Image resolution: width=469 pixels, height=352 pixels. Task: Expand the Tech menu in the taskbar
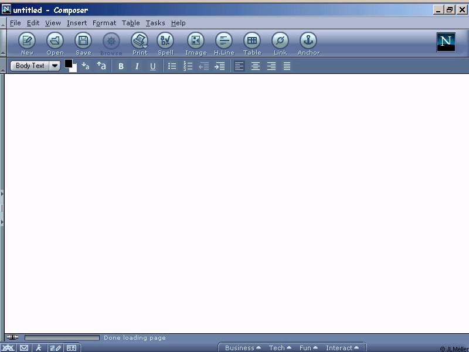click(x=280, y=348)
